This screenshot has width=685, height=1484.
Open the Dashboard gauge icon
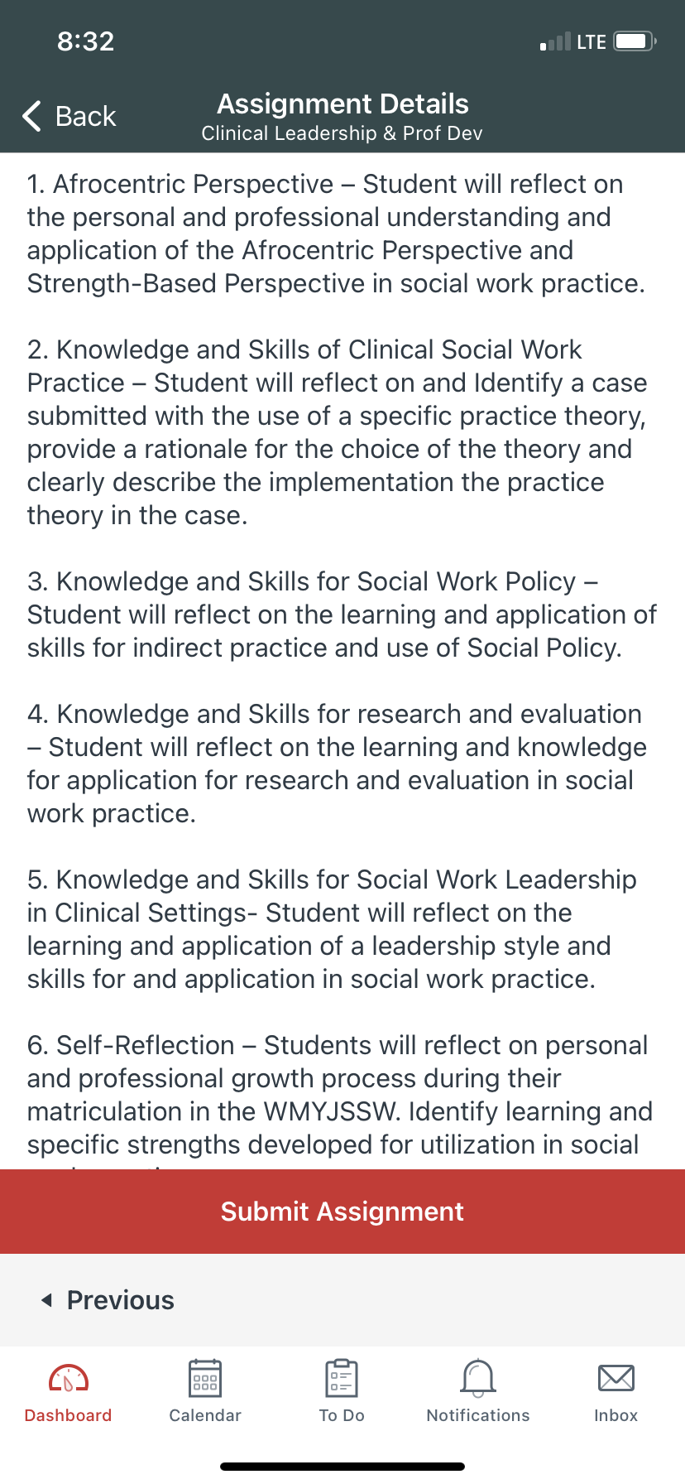pos(69,1379)
